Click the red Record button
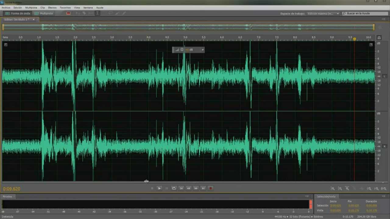 click(x=211, y=188)
